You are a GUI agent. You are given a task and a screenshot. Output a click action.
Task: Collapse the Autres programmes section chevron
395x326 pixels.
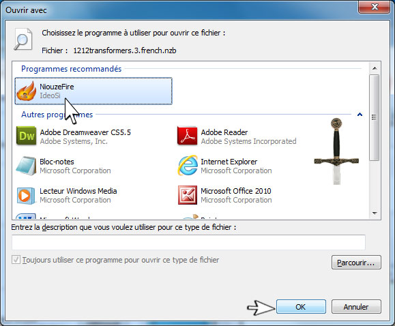coord(360,115)
